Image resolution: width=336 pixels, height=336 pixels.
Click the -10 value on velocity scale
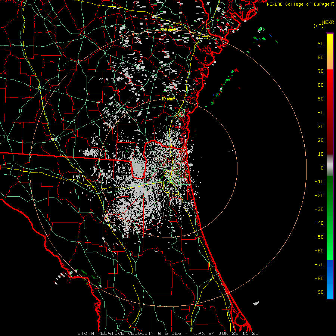tap(319, 182)
